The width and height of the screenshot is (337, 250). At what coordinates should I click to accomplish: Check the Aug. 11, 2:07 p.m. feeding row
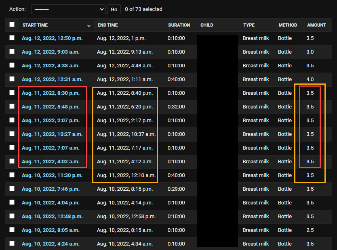click(12, 121)
